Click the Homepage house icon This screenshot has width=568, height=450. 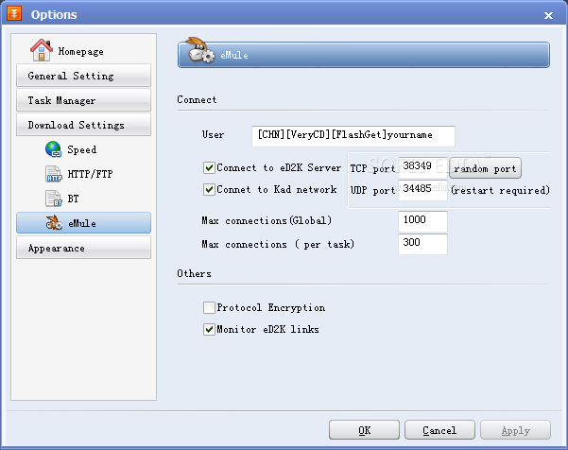point(42,50)
